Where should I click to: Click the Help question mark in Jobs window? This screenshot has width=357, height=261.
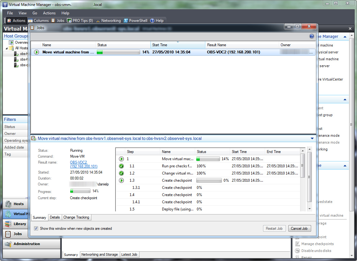pyautogui.click(x=311, y=36)
